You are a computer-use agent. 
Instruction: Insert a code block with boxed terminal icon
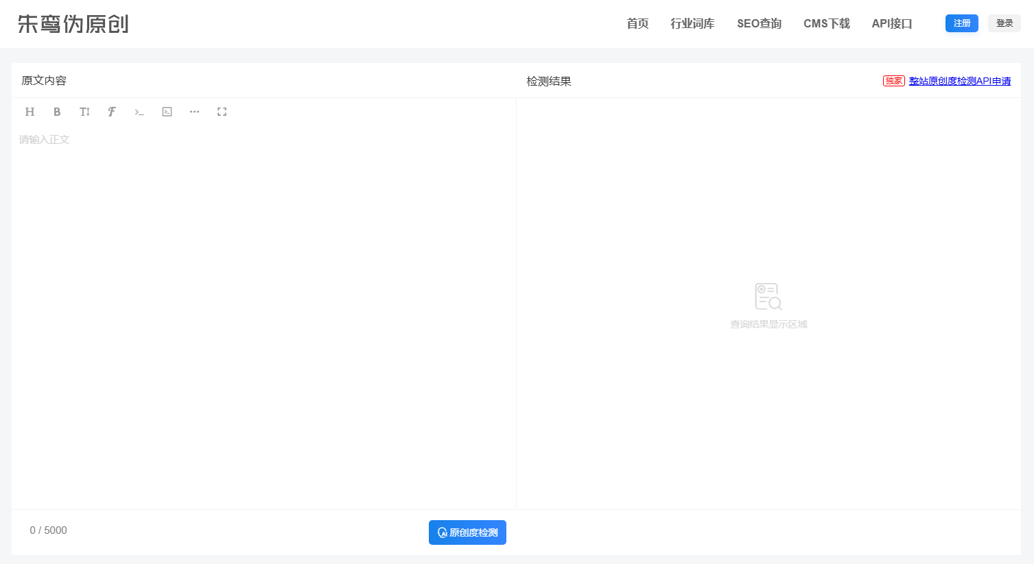[167, 112]
